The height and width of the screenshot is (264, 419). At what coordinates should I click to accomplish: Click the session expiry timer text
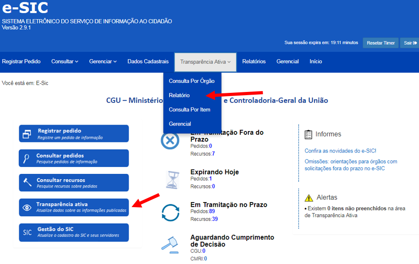coord(321,43)
